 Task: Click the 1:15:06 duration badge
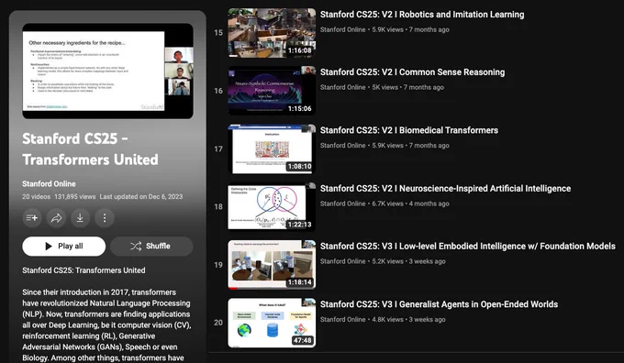tap(300, 108)
